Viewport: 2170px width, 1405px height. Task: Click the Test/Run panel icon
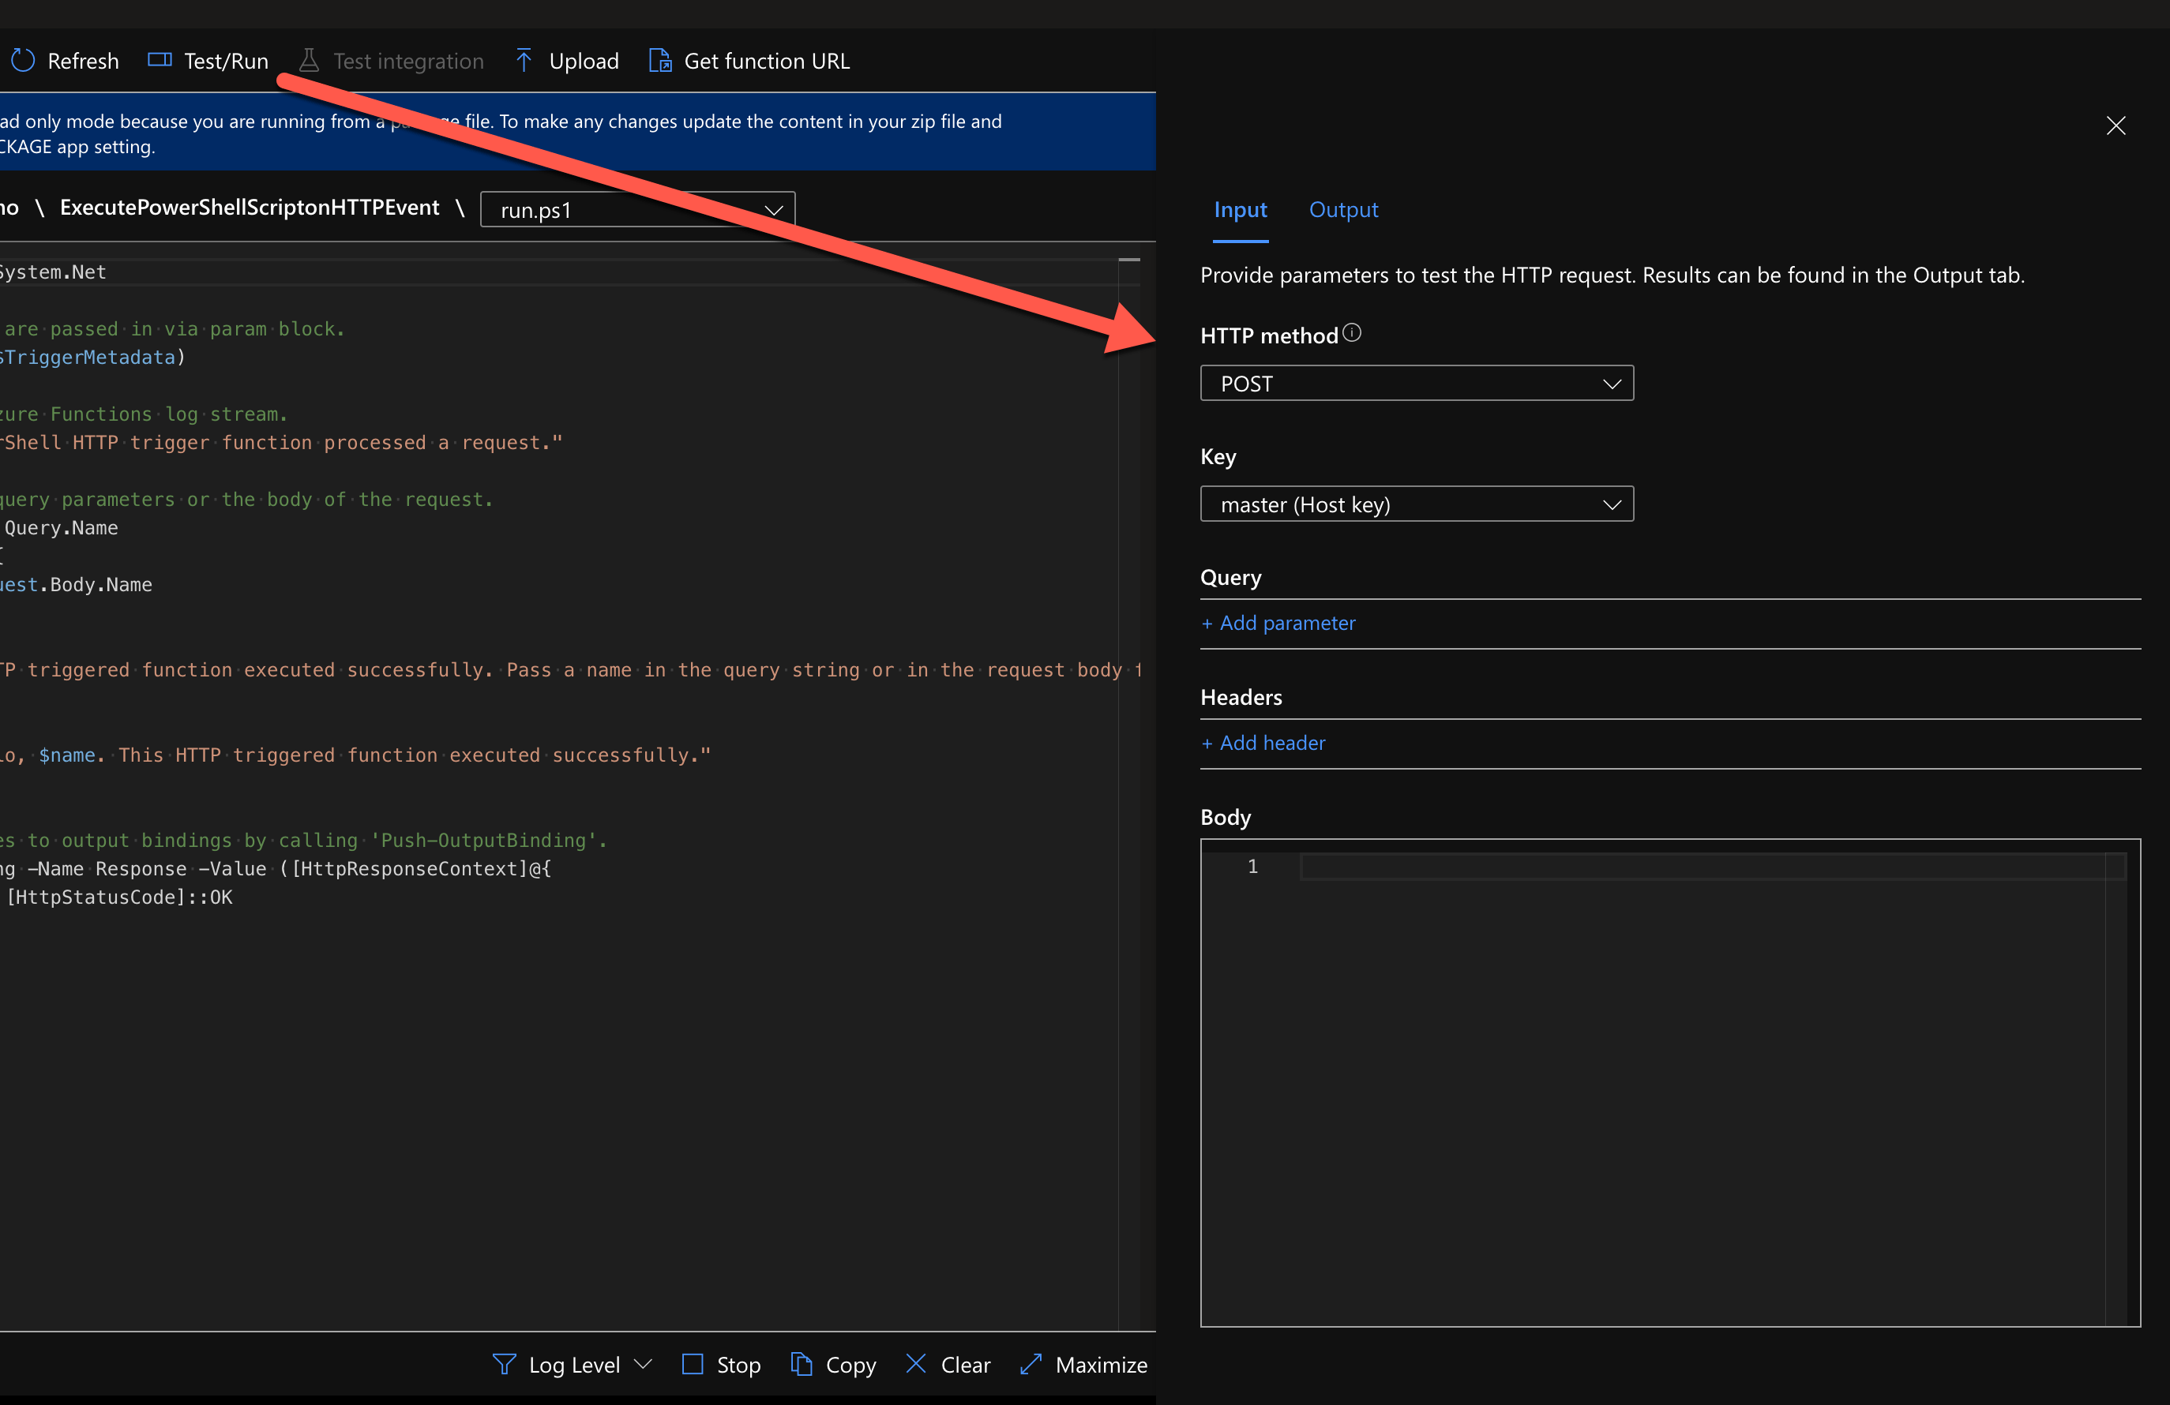pyautogui.click(x=160, y=61)
